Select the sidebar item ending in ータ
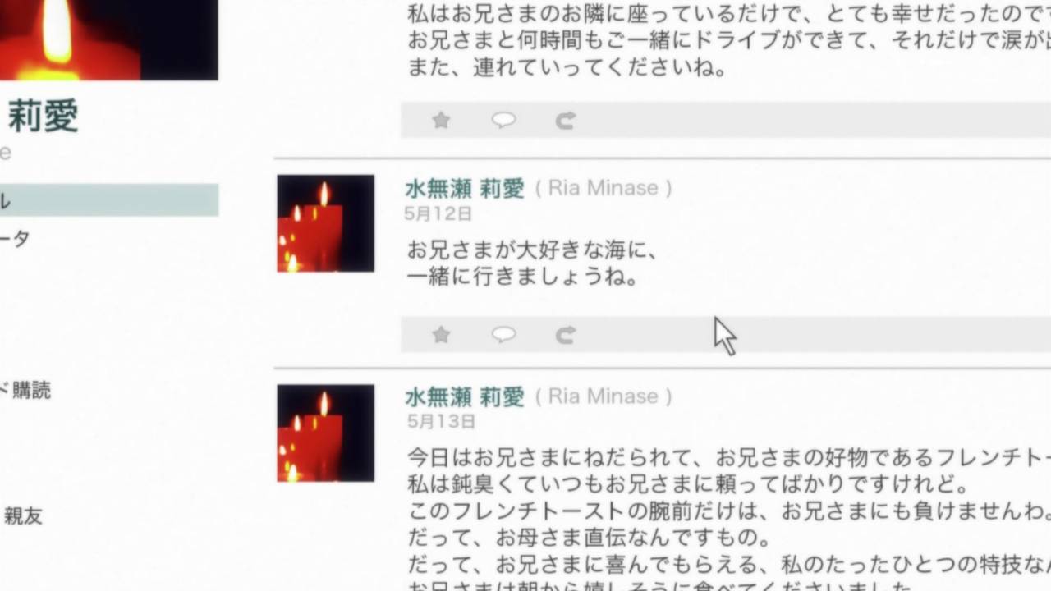The width and height of the screenshot is (1051, 591). (x=15, y=239)
